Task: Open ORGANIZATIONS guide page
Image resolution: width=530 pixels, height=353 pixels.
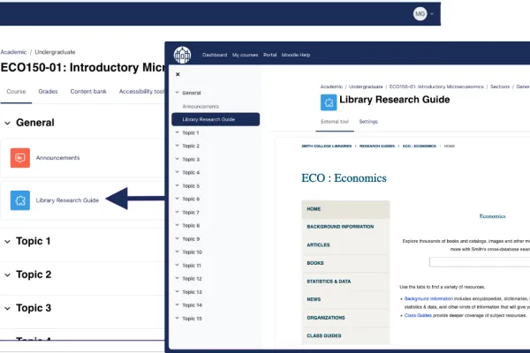Action: pyautogui.click(x=345, y=318)
